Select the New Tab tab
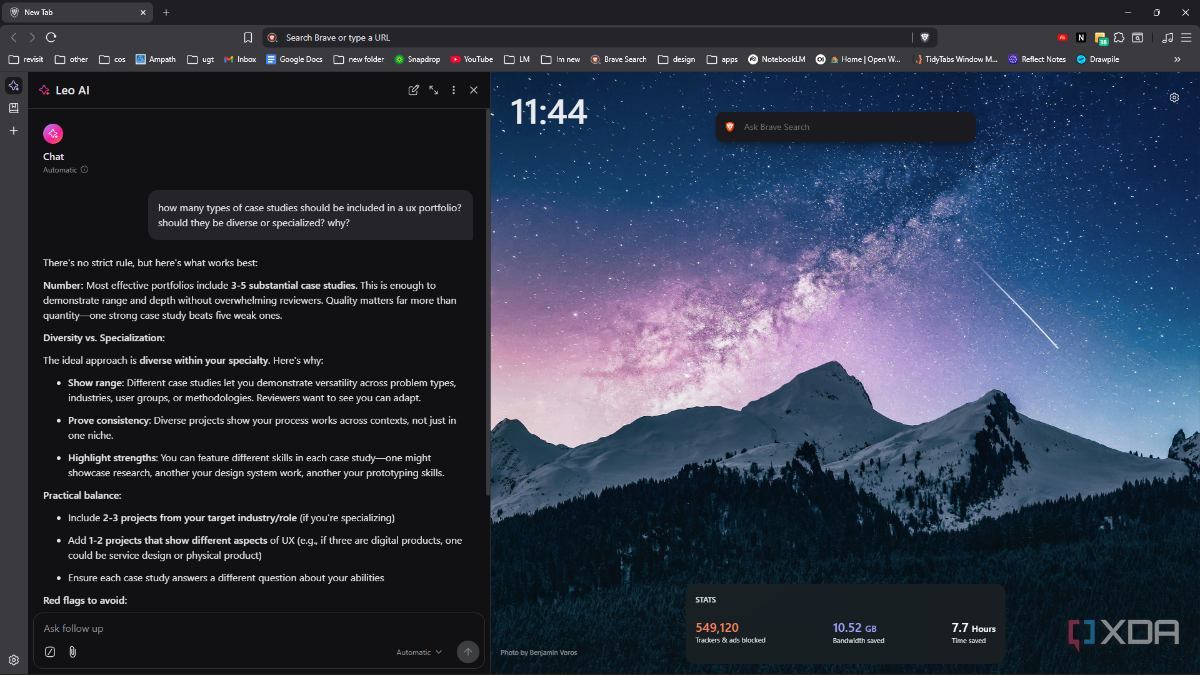This screenshot has height=675, width=1200. (x=78, y=12)
